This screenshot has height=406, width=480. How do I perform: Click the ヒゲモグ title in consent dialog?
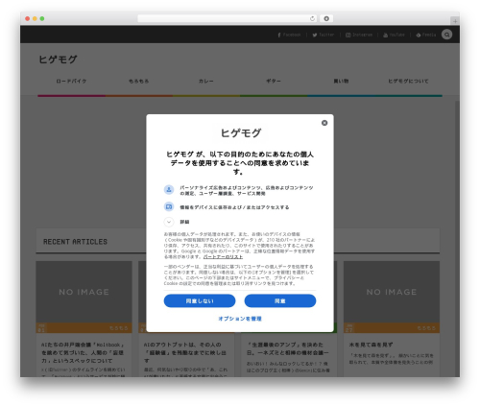(x=241, y=132)
